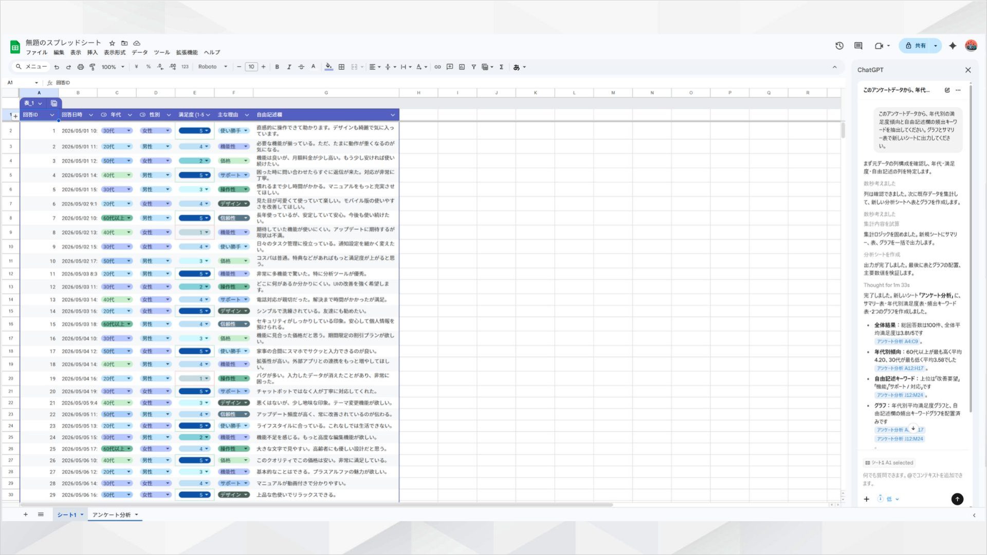This screenshot has width=987, height=555.
Task: Click the 共有 share button
Action: pyautogui.click(x=916, y=46)
